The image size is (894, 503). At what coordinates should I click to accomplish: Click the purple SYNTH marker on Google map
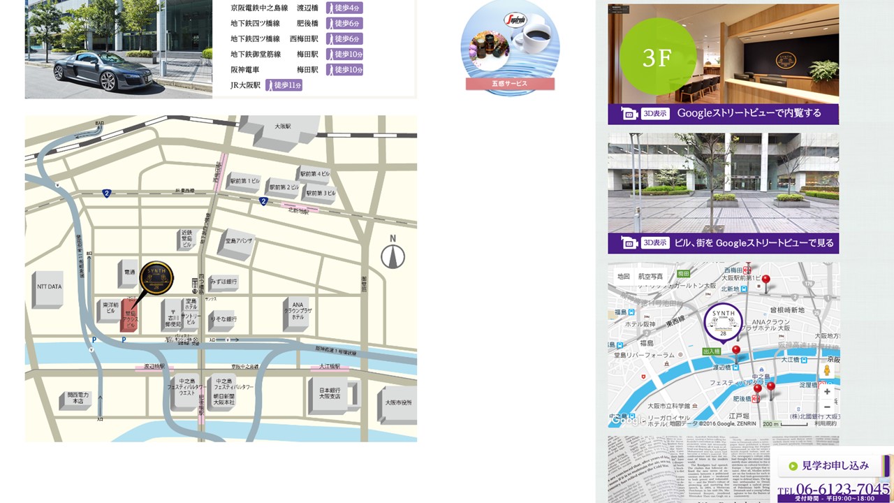coord(723,321)
